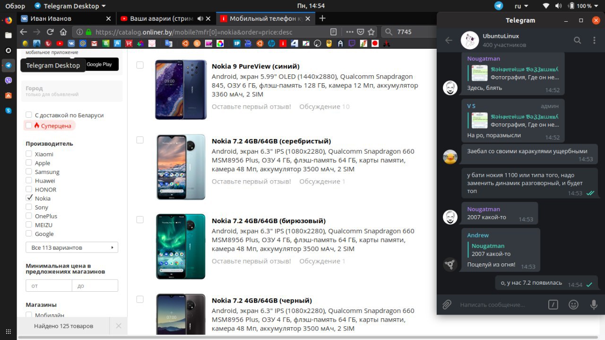
Task: Mute the Ваши аварии tab audio
Action: 200,18
